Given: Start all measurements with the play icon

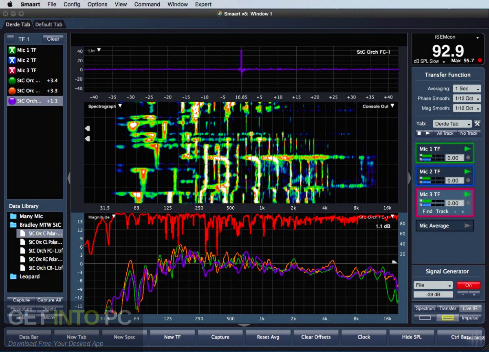Looking at the screenshot, I should 428,133.
